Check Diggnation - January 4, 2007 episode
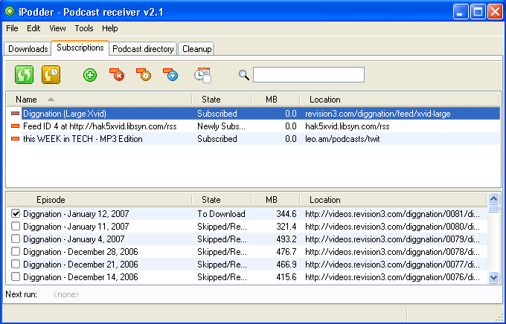506x324 pixels. click(16, 239)
